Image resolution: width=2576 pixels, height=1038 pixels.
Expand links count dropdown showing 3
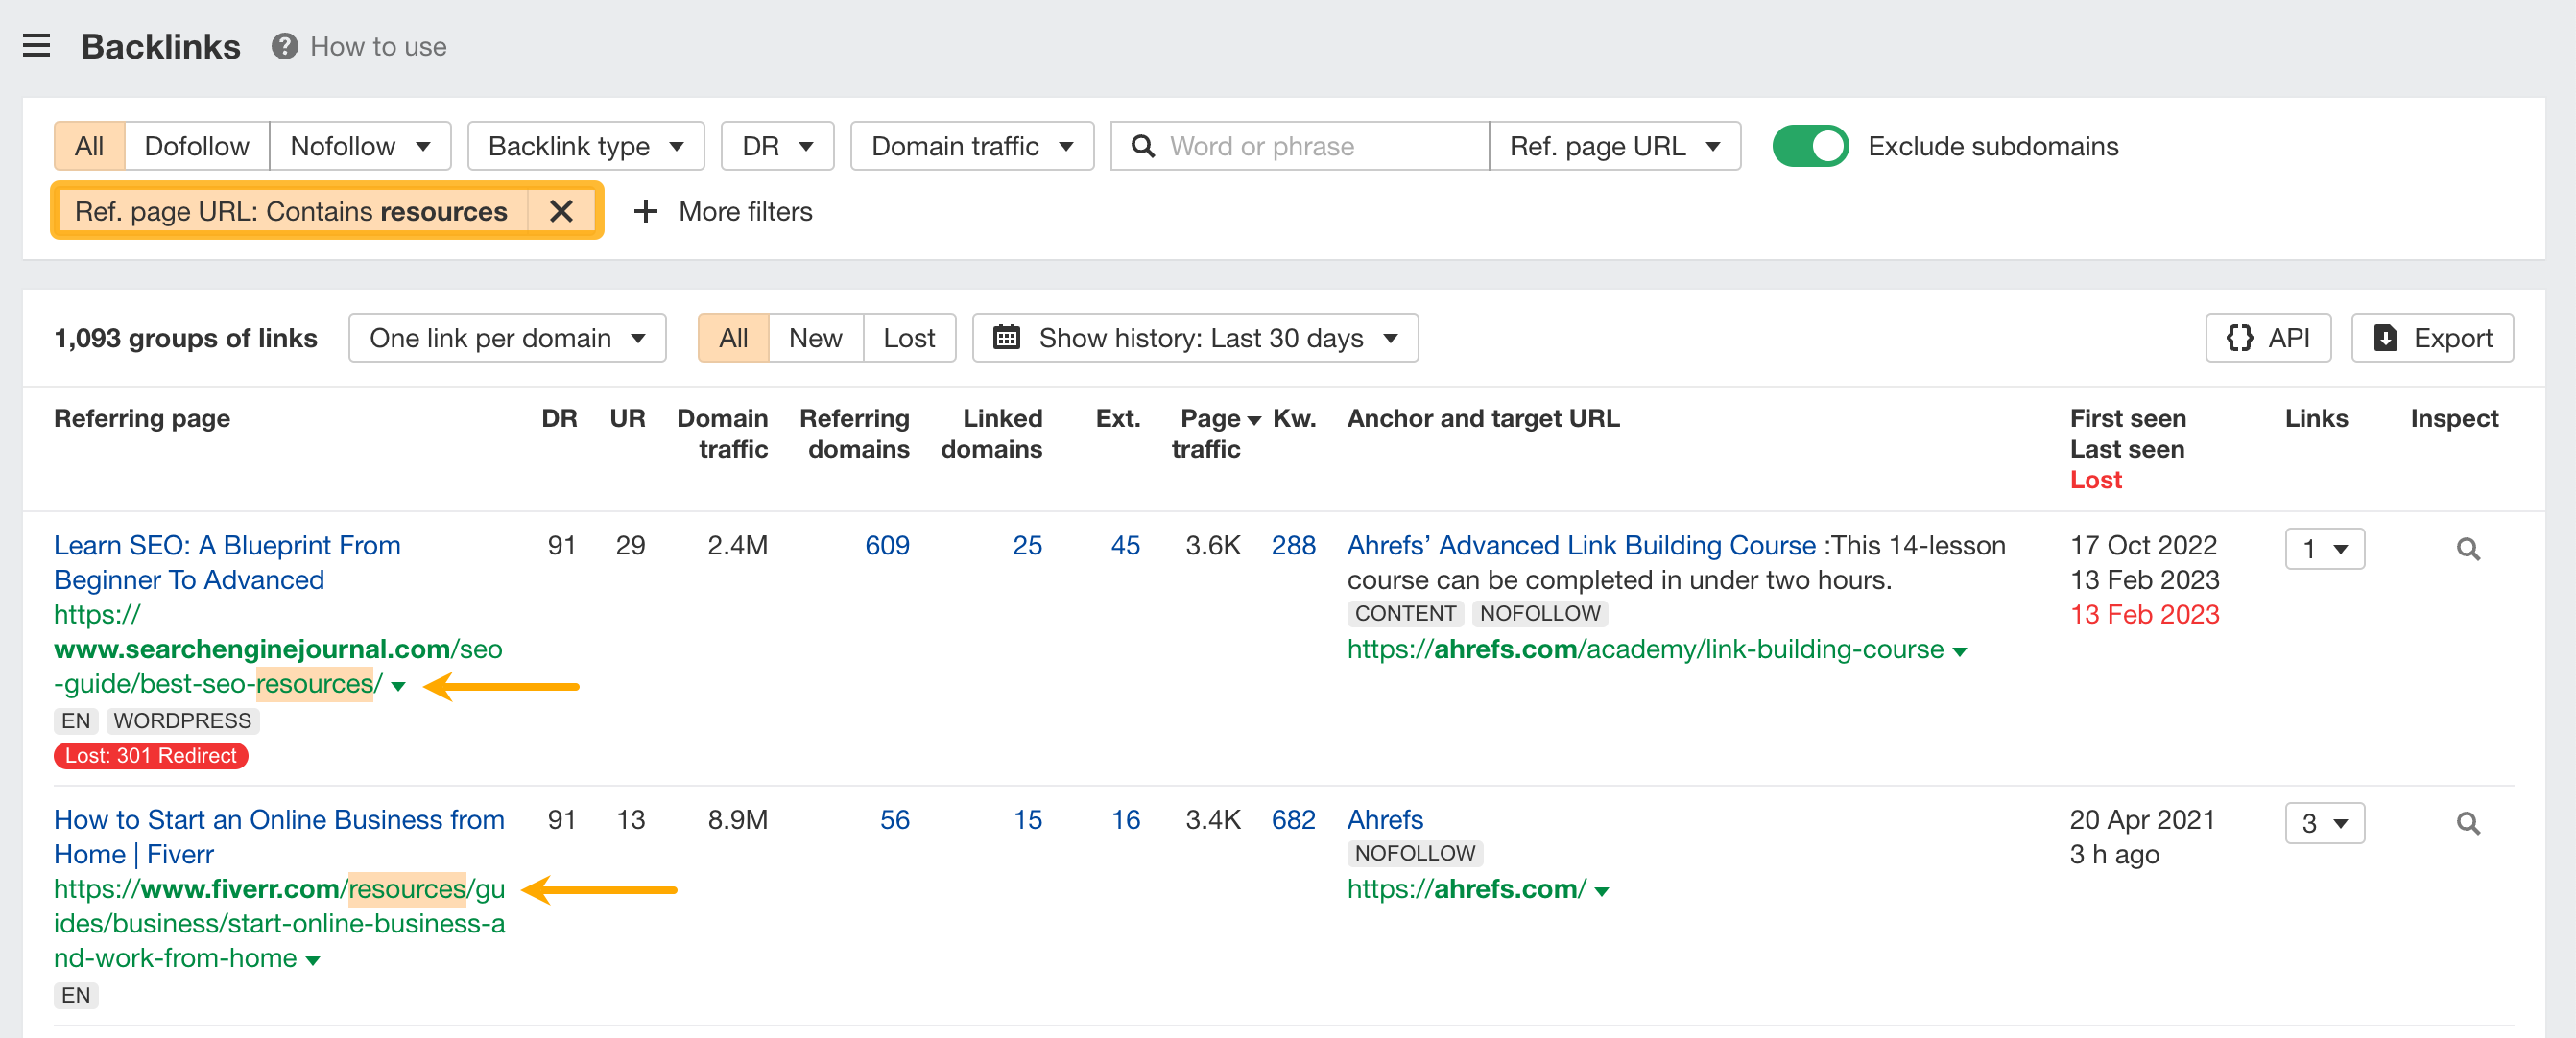(x=2324, y=823)
